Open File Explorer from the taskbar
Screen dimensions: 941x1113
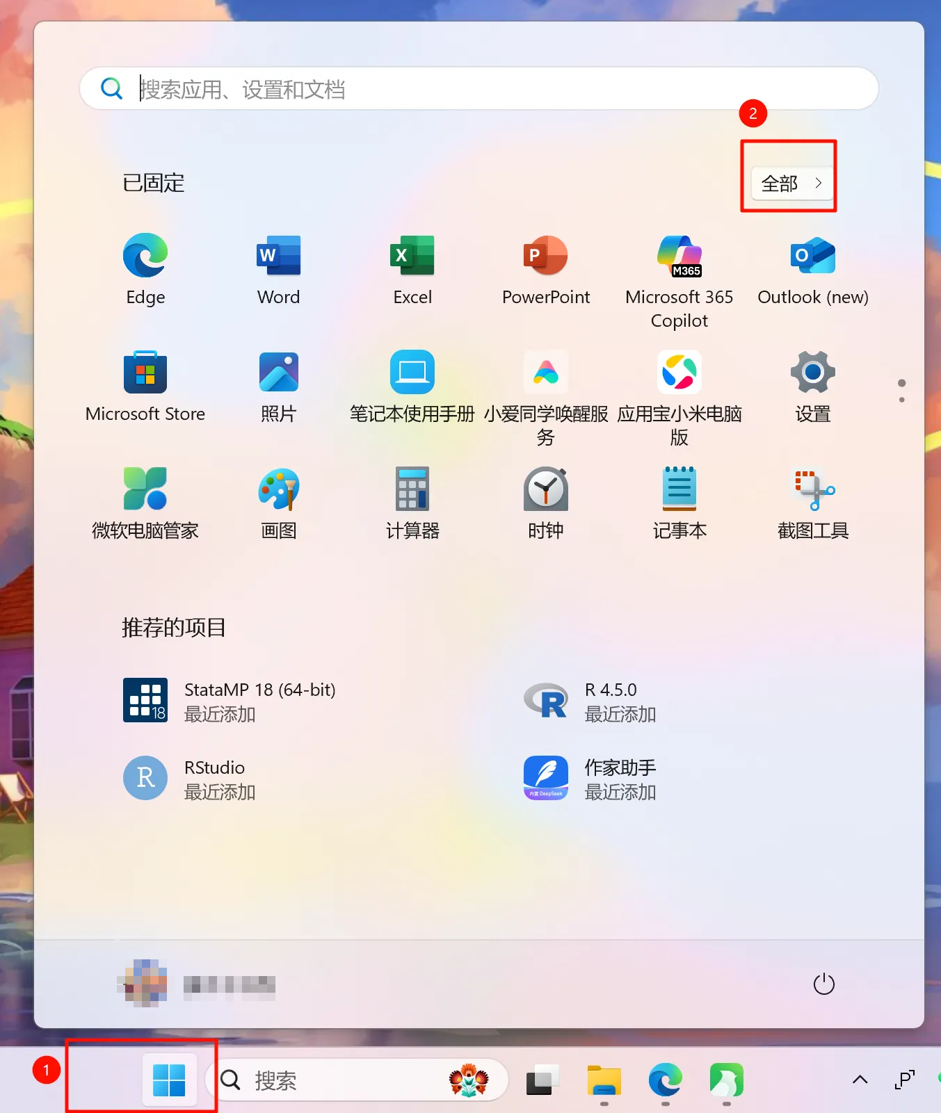tap(604, 1080)
